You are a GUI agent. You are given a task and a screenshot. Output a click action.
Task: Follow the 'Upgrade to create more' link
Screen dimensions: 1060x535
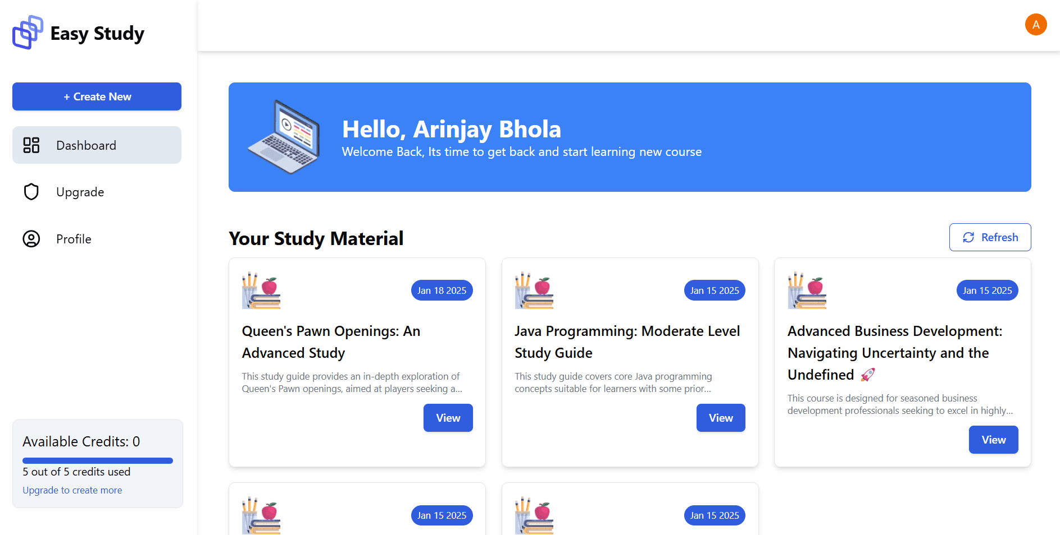click(x=72, y=490)
